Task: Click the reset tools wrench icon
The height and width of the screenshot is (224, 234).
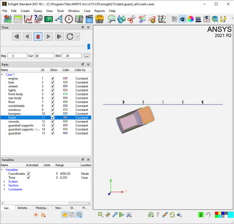Action: (129, 215)
